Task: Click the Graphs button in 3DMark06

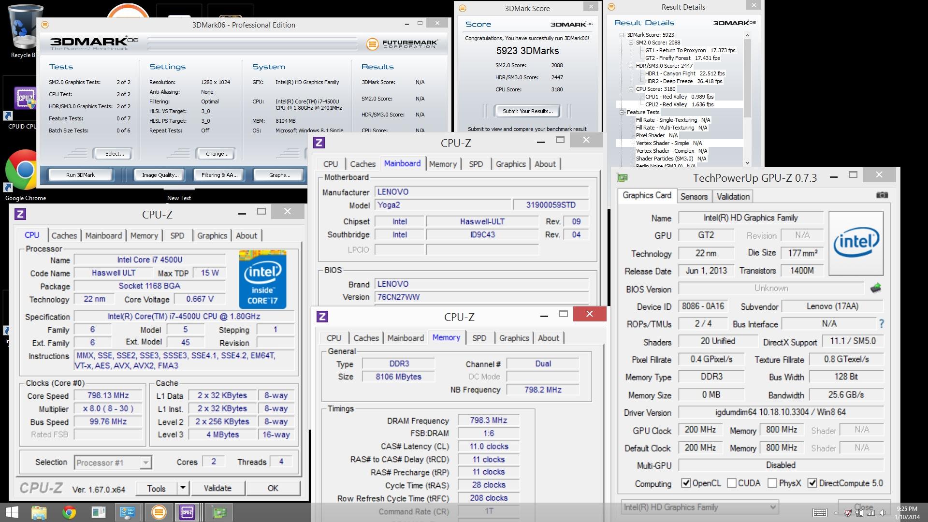Action: [x=279, y=175]
